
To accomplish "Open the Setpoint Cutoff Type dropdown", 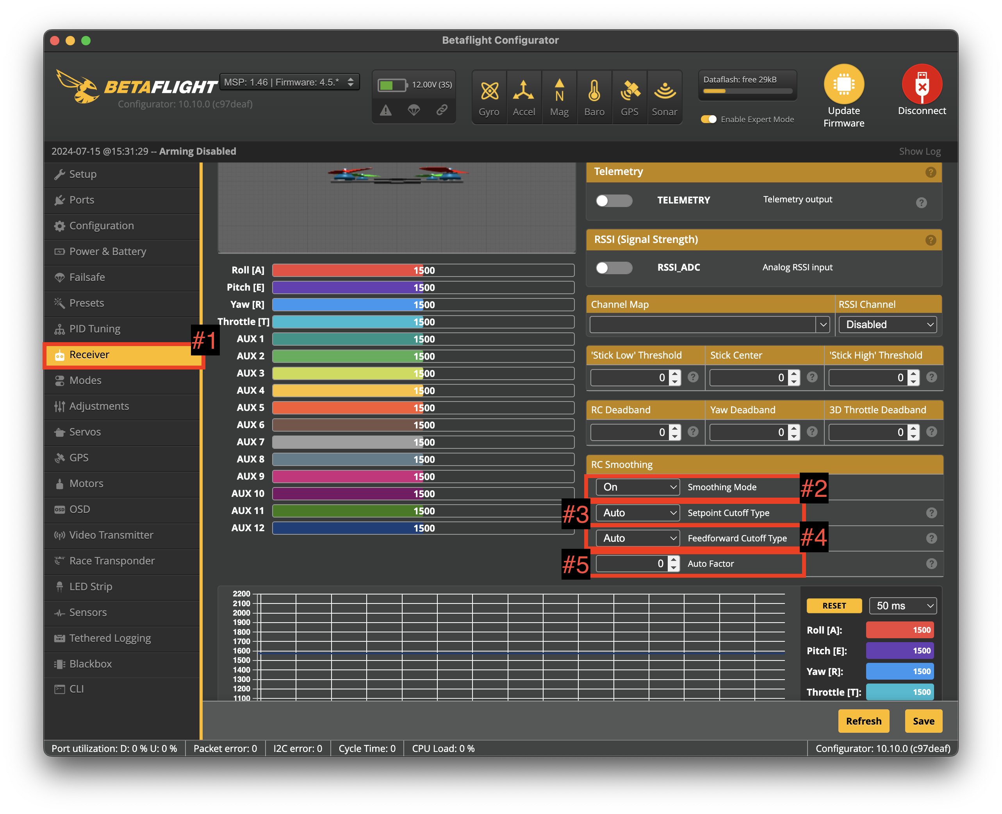I will (x=637, y=513).
